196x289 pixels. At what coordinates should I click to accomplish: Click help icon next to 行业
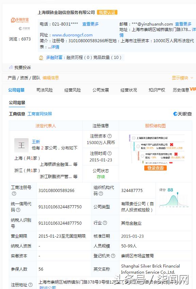point(105,223)
